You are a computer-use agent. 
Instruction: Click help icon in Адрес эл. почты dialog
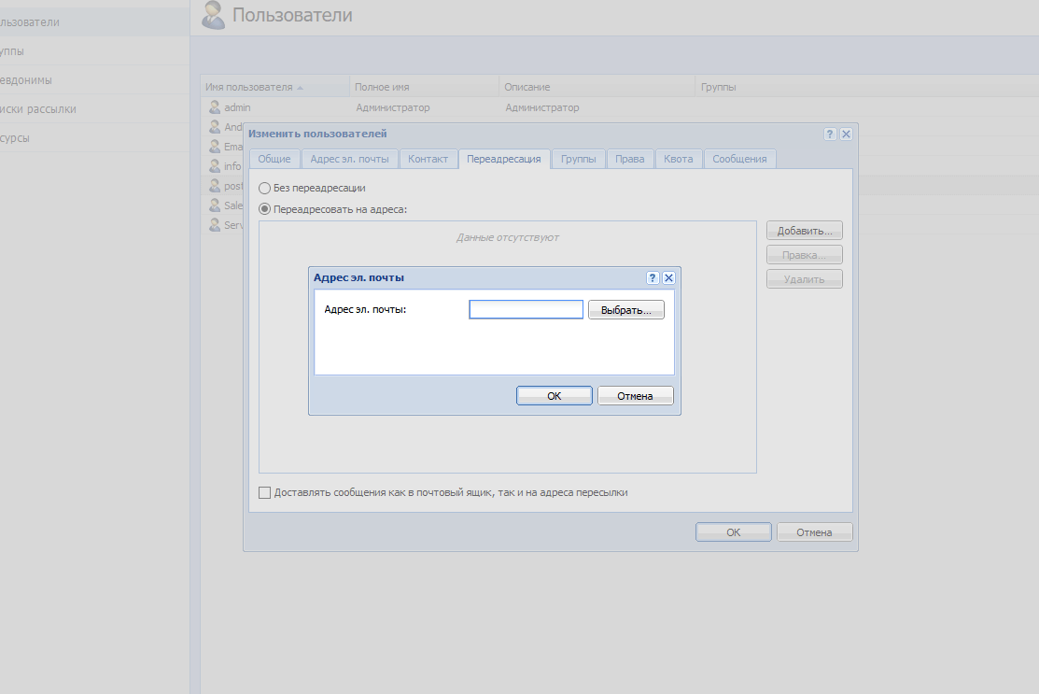tap(653, 278)
